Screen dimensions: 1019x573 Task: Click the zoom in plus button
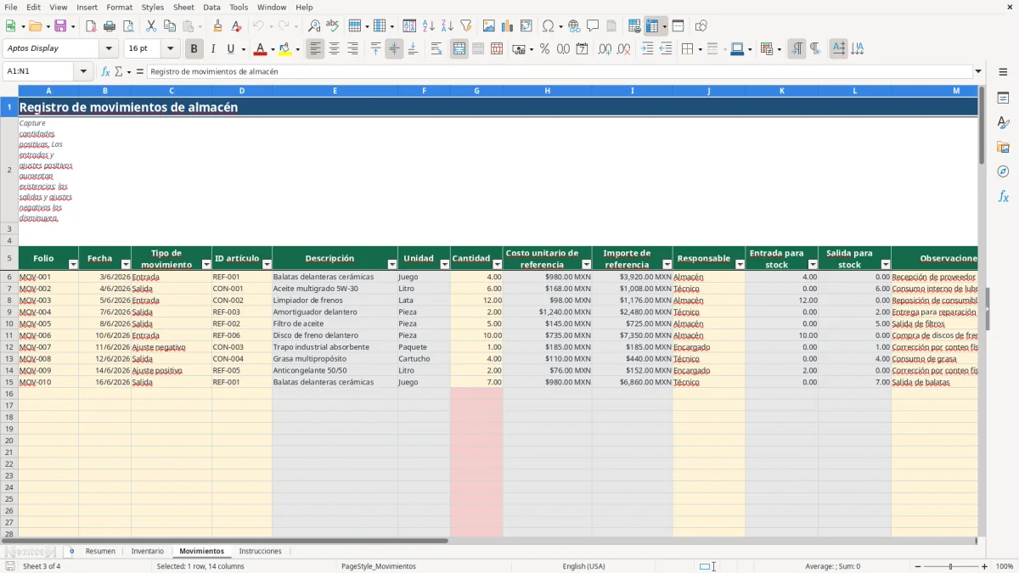coord(984,566)
